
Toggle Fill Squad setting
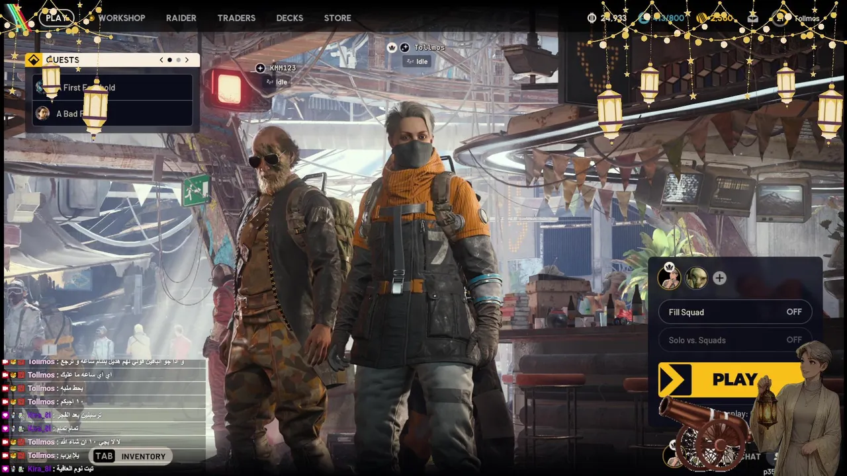[735, 312]
